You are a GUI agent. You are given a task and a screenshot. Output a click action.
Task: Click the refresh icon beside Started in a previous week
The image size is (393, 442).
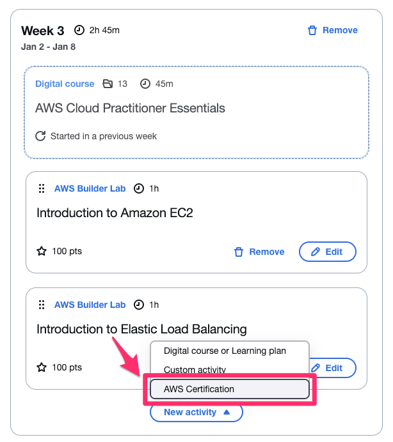click(x=40, y=136)
